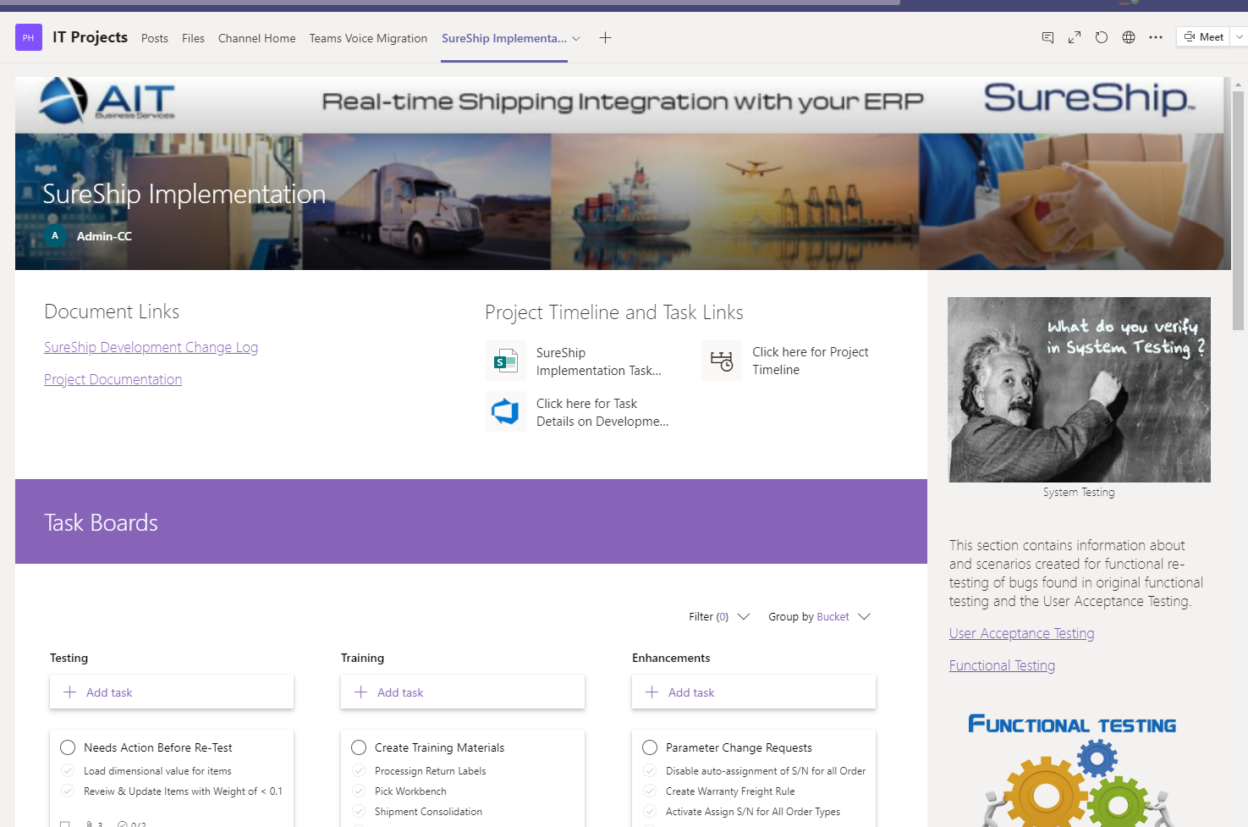Click the page's vertical scrollbar thumb
This screenshot has width=1248, height=827.
point(1238,210)
